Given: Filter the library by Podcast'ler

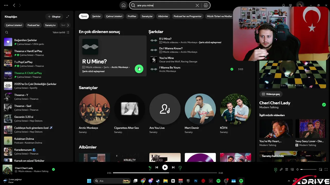Looking at the screenshot, I should coord(34,25).
